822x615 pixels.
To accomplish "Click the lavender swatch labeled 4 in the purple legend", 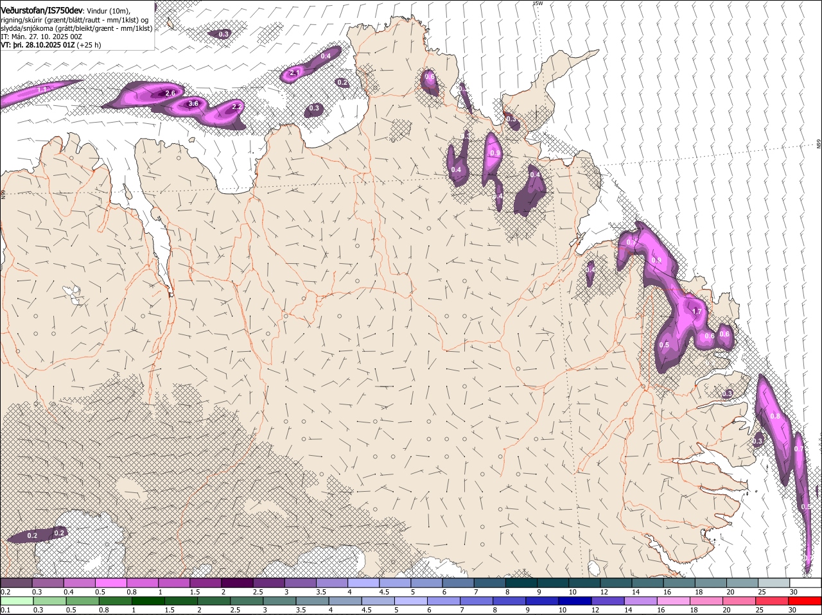I will [363, 583].
